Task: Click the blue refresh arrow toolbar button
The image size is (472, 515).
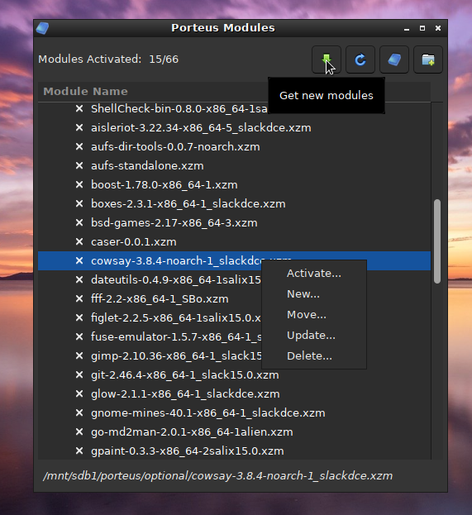Action: (360, 60)
